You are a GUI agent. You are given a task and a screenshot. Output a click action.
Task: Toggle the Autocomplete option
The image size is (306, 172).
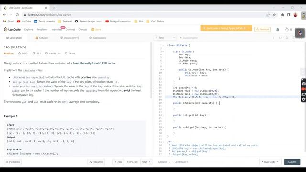(x=189, y=38)
